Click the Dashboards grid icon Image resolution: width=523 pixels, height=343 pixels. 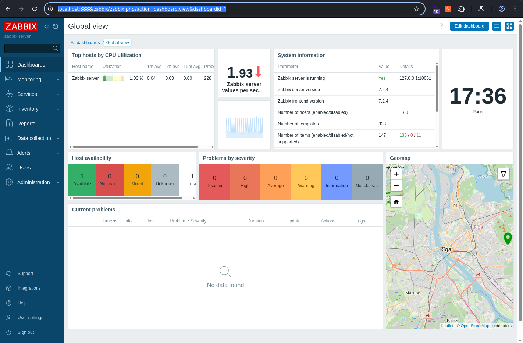(x=9, y=65)
